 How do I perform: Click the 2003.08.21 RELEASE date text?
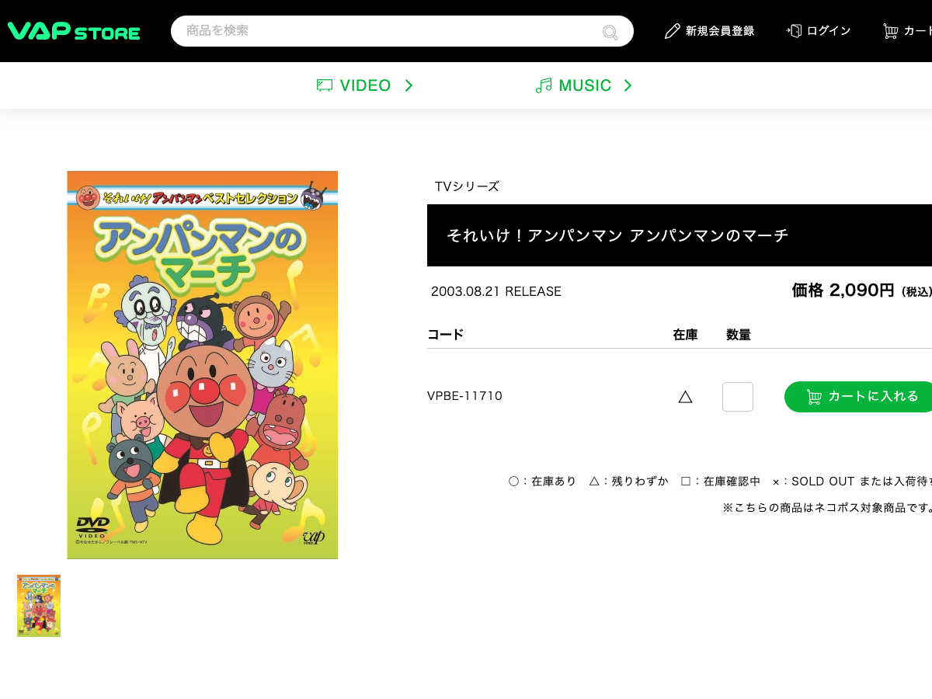pos(496,291)
